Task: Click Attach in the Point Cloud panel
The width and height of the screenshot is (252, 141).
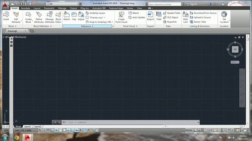Action: pos(134,13)
